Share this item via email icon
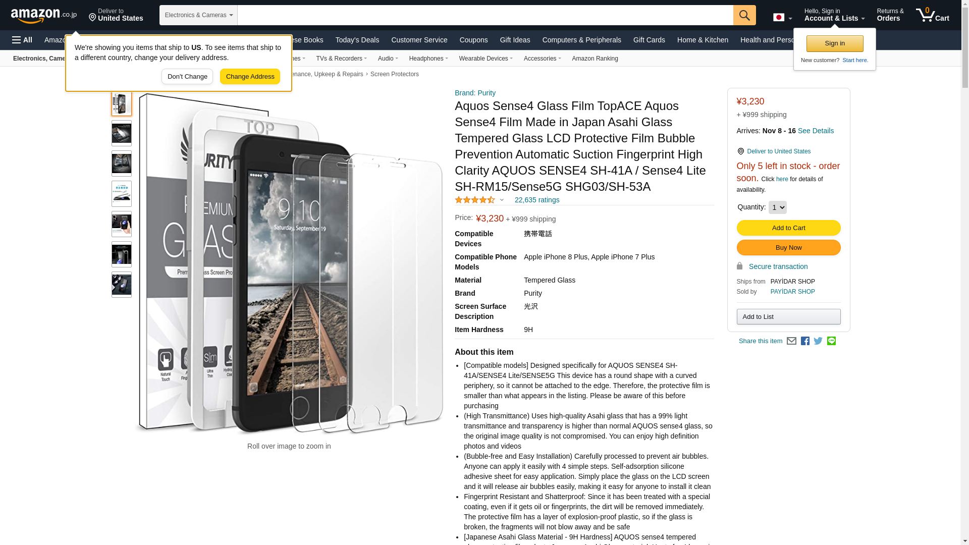This screenshot has height=545, width=969. coord(791,341)
